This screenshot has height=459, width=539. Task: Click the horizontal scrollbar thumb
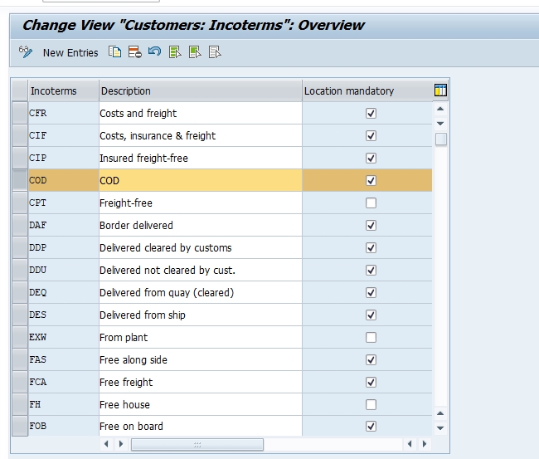(197, 445)
